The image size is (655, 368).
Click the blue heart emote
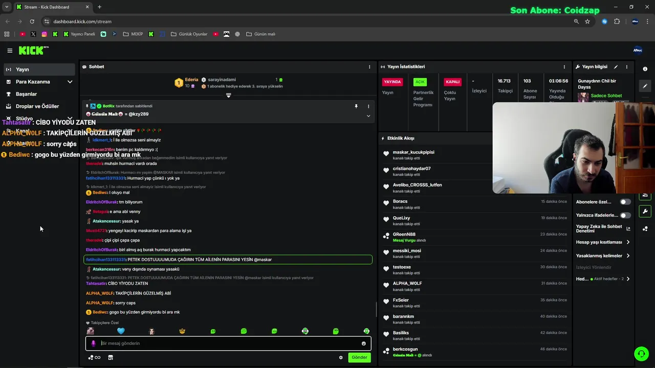[x=121, y=331]
